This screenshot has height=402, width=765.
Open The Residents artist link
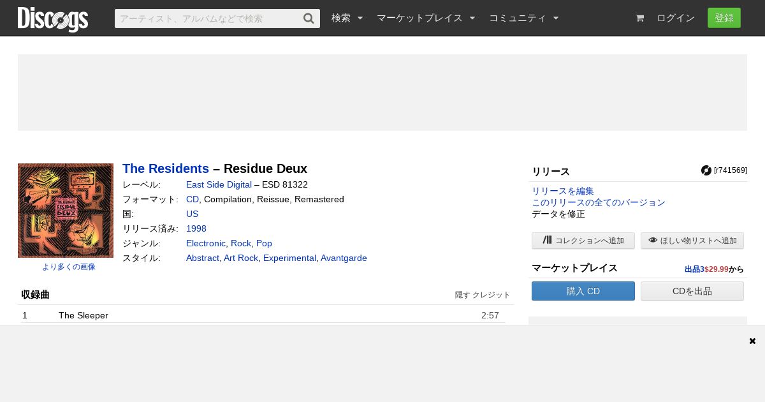pos(166,168)
